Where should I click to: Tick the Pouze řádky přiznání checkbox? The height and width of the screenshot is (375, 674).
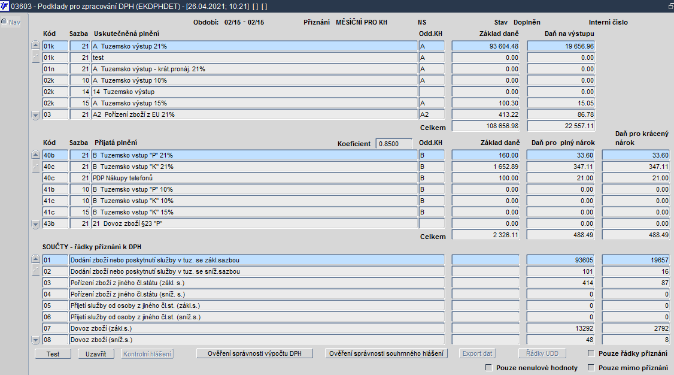[x=591, y=353]
